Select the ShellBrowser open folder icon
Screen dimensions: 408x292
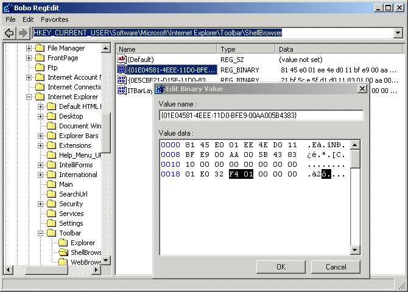tap(63, 252)
